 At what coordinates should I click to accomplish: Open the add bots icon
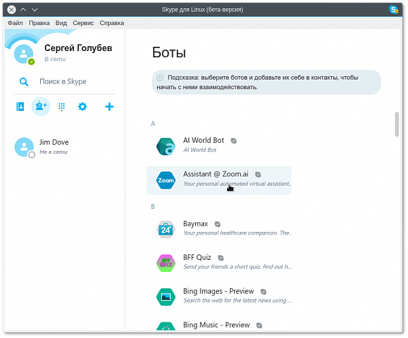tap(41, 106)
